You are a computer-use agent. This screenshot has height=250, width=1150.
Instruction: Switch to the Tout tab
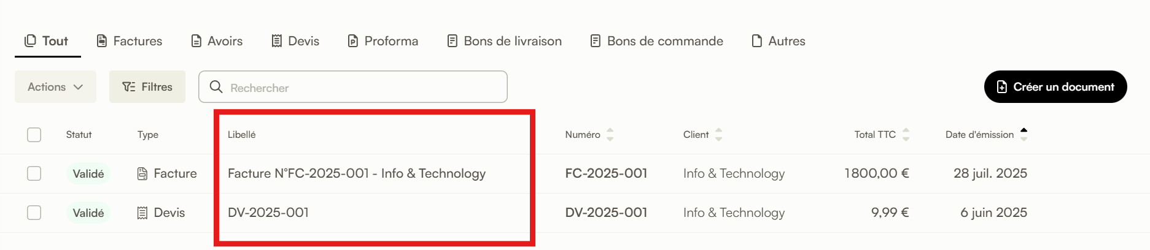point(47,41)
